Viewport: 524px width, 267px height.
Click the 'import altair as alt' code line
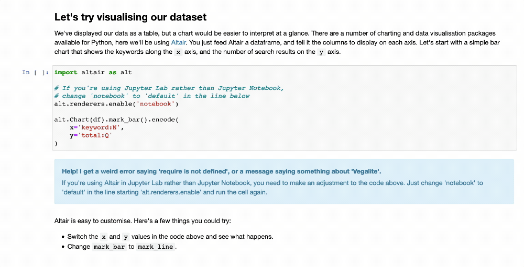[93, 72]
